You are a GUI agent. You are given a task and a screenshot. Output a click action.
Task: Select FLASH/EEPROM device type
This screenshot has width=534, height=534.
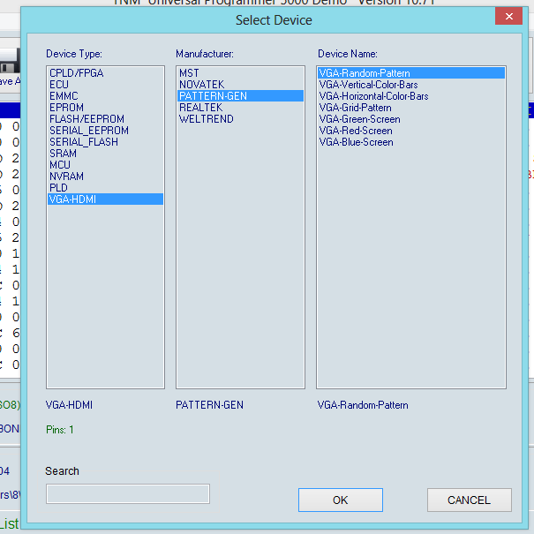coord(105,119)
